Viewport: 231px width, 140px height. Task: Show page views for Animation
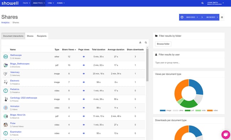(x=84, y=108)
